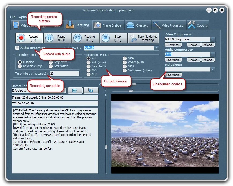Click Settings under Audio Compressor

[x=173, y=60]
